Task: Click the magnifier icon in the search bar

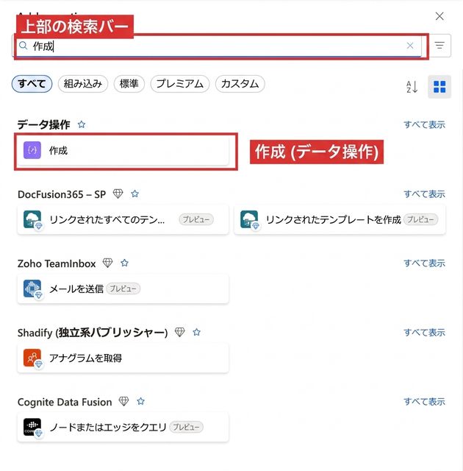Action: pos(23,46)
